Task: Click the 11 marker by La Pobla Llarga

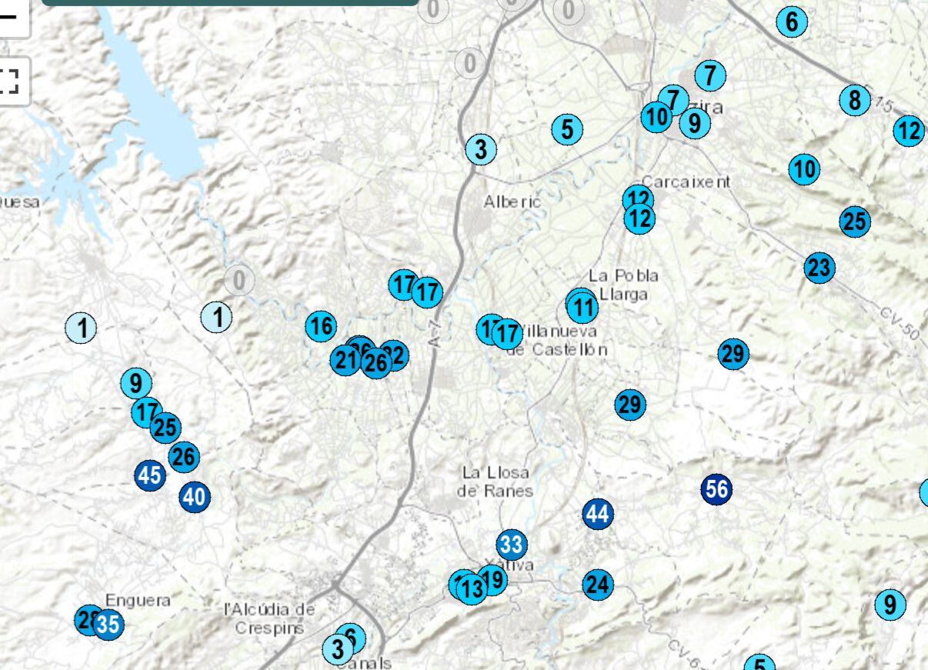Action: [x=583, y=308]
